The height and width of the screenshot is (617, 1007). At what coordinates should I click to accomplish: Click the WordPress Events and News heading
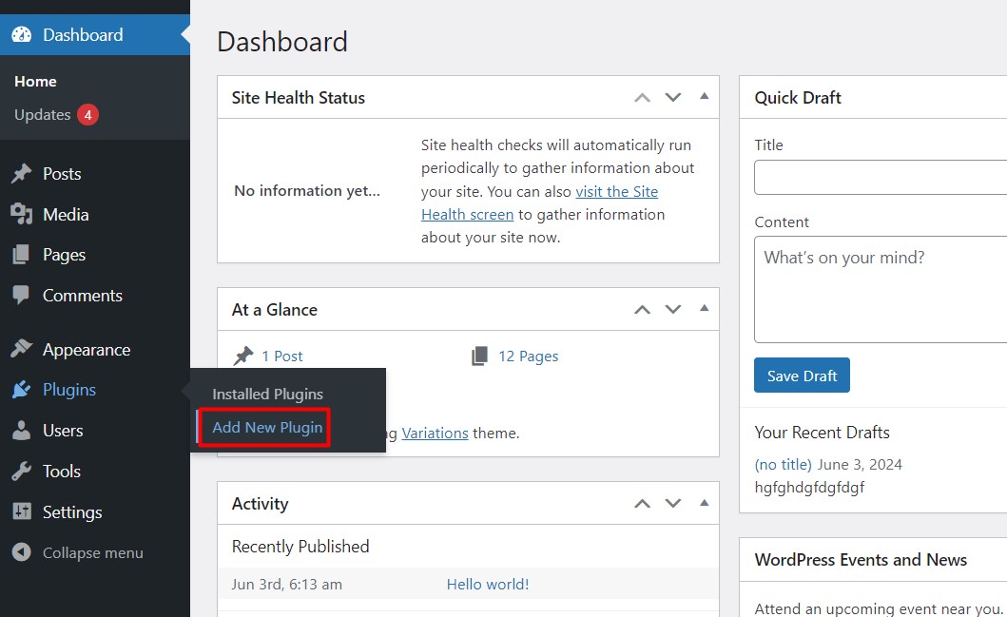(x=861, y=560)
